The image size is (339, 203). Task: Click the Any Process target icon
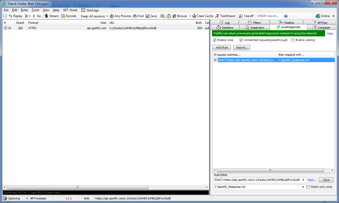(x=112, y=16)
